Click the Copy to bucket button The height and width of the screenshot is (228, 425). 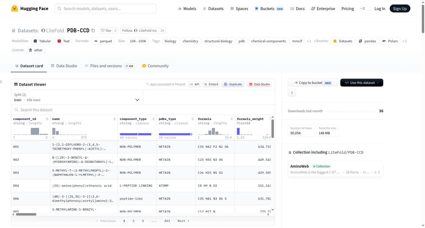click(x=313, y=83)
